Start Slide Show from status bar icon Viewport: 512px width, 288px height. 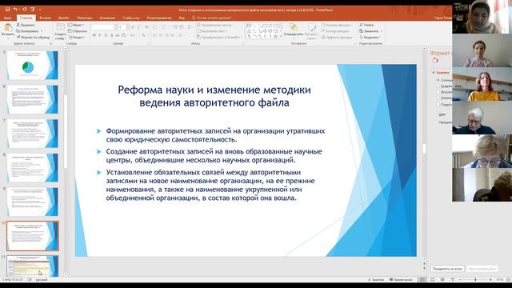coord(453,279)
